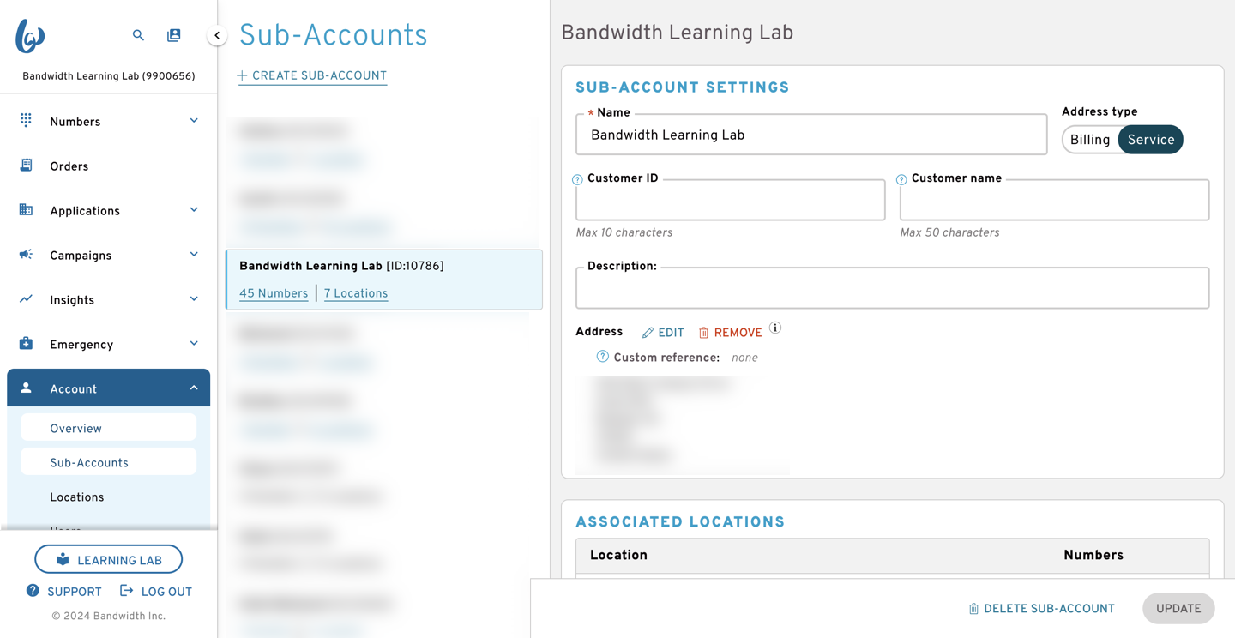
Task: Open the 45 Numbers link
Action: (274, 293)
